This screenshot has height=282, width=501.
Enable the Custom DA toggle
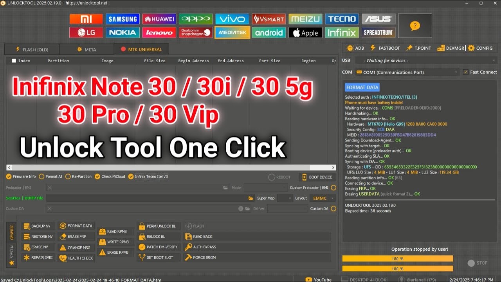[x=333, y=209]
